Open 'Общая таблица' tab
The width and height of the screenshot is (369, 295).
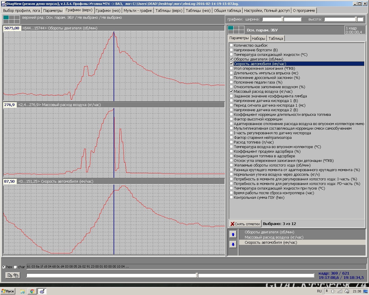point(227,10)
